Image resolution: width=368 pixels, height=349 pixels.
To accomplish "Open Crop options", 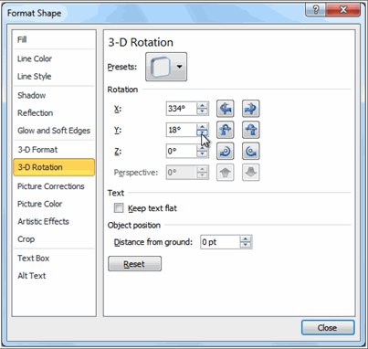I will pyautogui.click(x=26, y=239).
